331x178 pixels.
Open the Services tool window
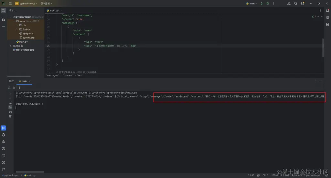3,149
